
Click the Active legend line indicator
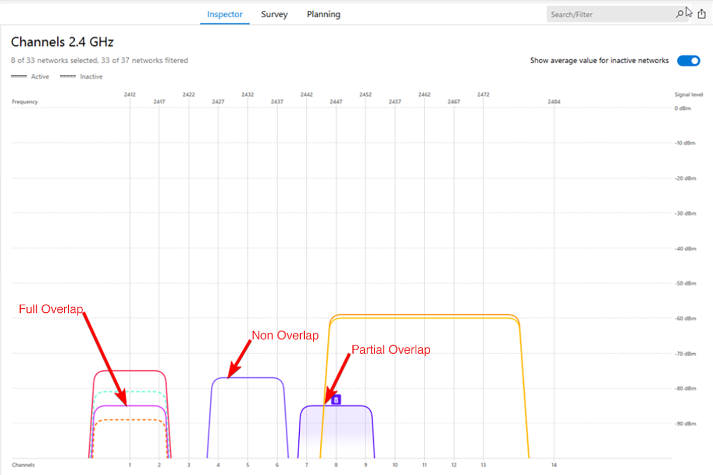pos(19,76)
